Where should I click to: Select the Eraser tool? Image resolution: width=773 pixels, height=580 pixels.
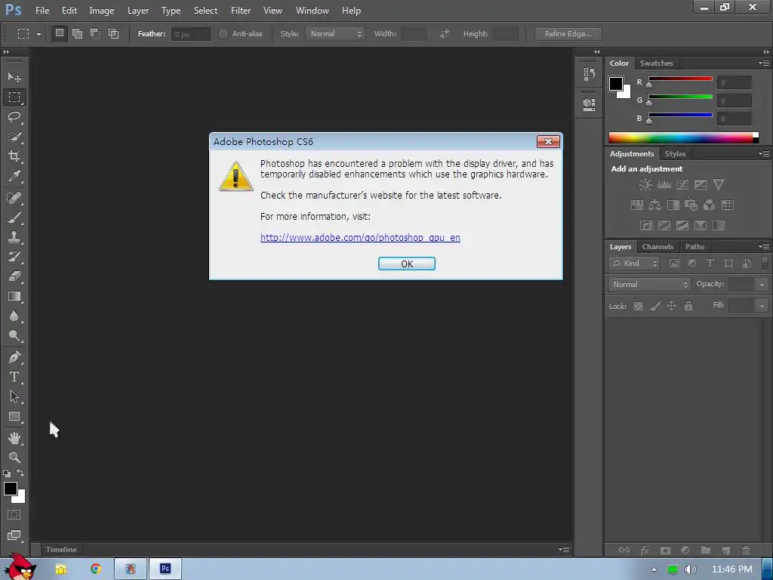(14, 276)
